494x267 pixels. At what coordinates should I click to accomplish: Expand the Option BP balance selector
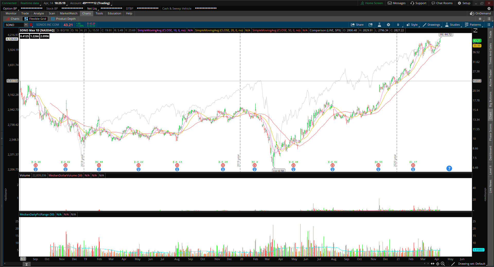click(x=11, y=8)
